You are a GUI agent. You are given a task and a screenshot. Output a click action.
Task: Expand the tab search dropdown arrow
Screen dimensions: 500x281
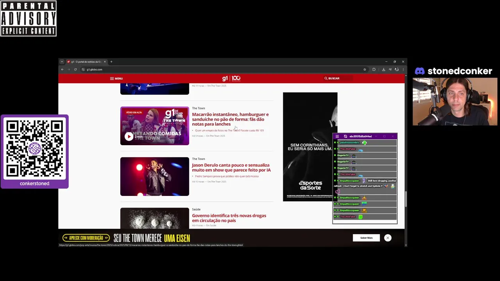(62, 62)
